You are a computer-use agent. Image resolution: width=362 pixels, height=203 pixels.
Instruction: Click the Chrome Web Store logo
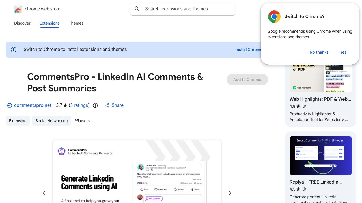(18, 9)
